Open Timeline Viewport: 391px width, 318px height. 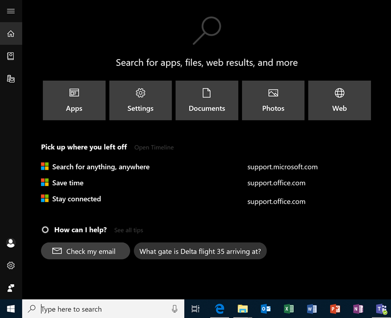154,147
